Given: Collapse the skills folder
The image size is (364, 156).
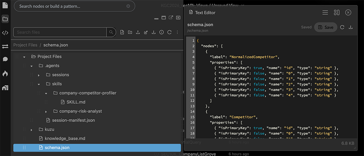Looking at the screenshot, I should 39,84.
